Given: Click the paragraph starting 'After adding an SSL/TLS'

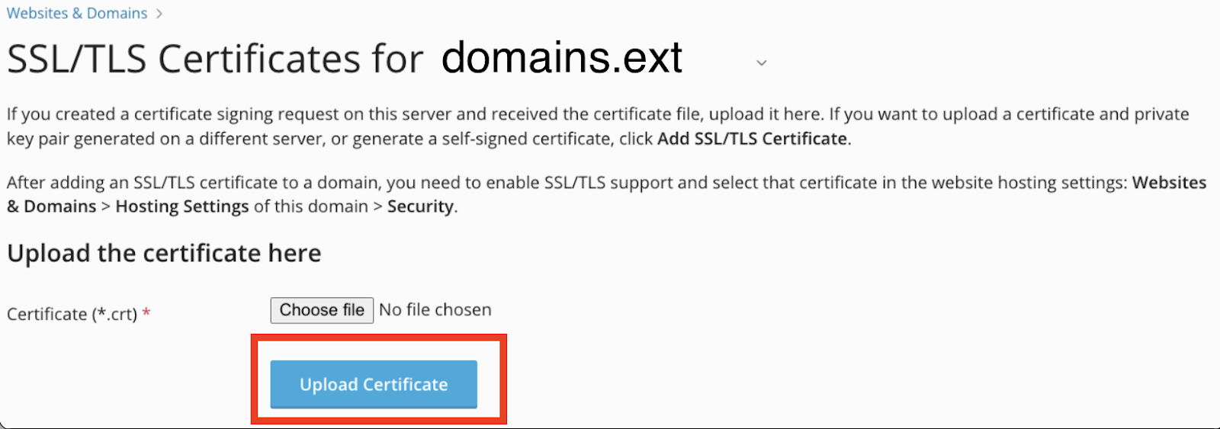Looking at the screenshot, I should [606, 194].
